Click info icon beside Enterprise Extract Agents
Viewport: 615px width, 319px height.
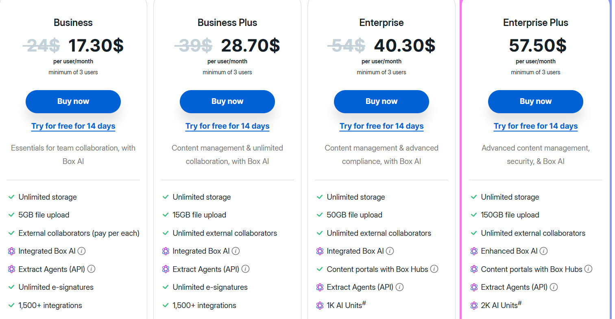(x=399, y=287)
